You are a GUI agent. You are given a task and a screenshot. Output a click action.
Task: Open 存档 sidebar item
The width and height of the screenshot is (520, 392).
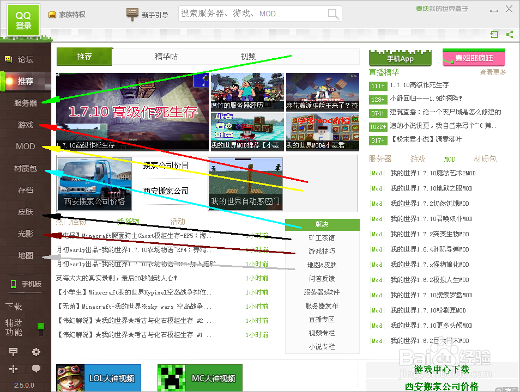[26, 190]
